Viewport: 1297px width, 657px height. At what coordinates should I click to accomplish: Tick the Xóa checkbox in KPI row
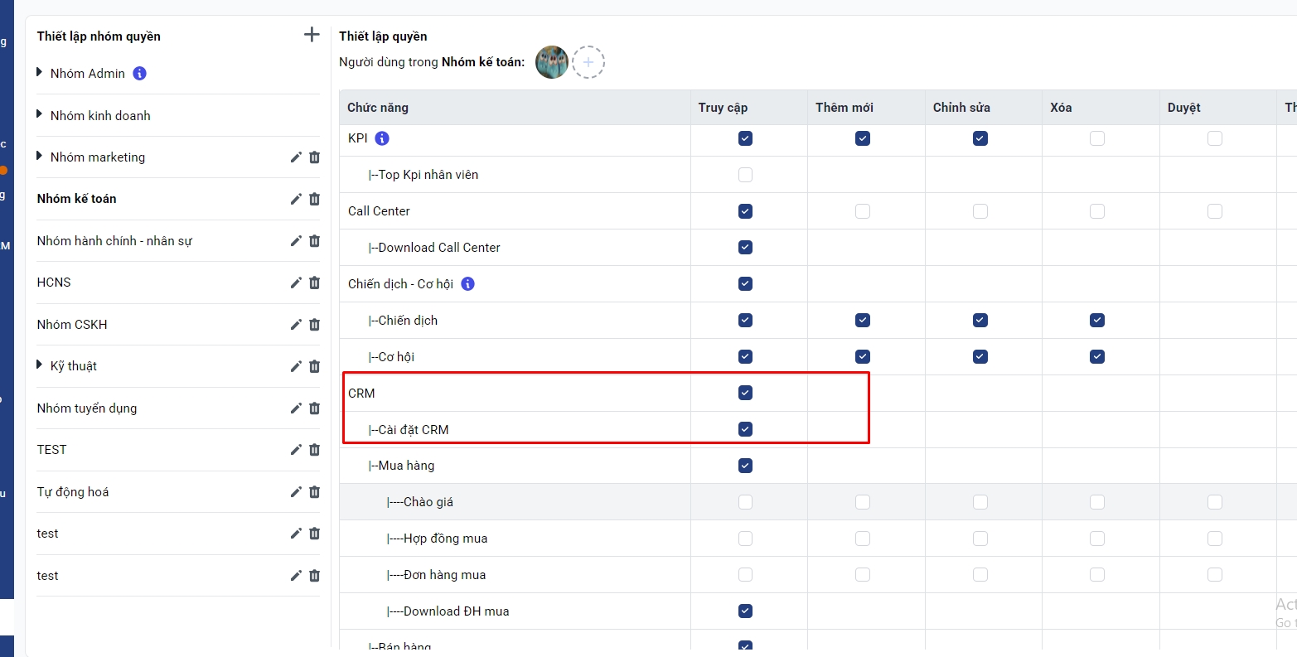pyautogui.click(x=1097, y=138)
